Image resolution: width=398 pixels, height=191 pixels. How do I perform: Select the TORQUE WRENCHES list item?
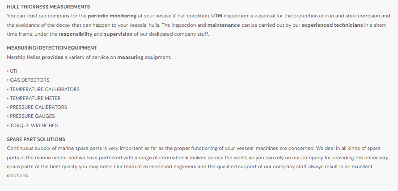(x=34, y=125)
